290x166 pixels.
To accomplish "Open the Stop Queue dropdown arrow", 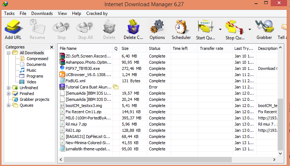I will [250, 29].
